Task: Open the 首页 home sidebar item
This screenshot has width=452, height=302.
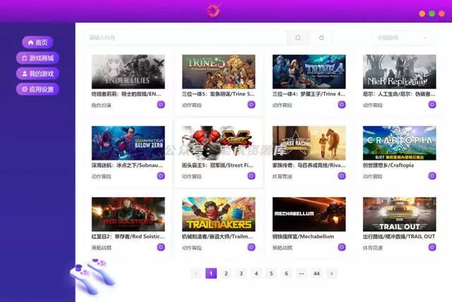Action: click(x=37, y=42)
